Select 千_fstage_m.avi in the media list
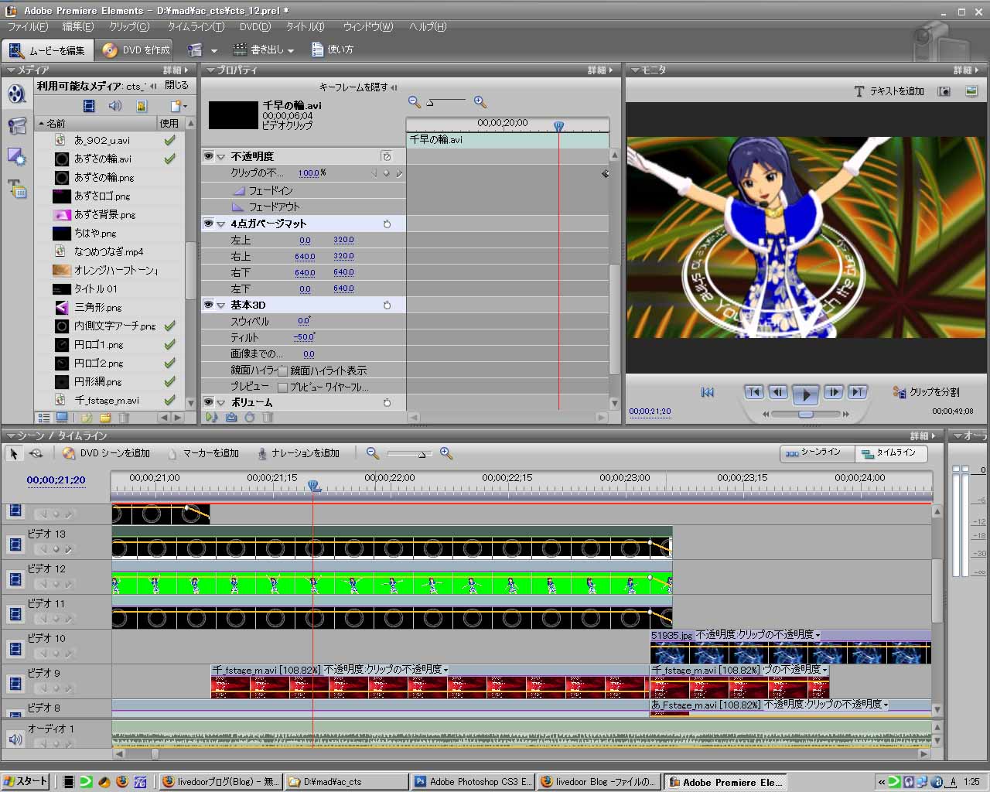 [x=107, y=401]
